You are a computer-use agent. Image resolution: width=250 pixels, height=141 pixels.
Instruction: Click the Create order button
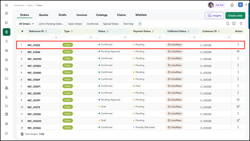(x=235, y=16)
